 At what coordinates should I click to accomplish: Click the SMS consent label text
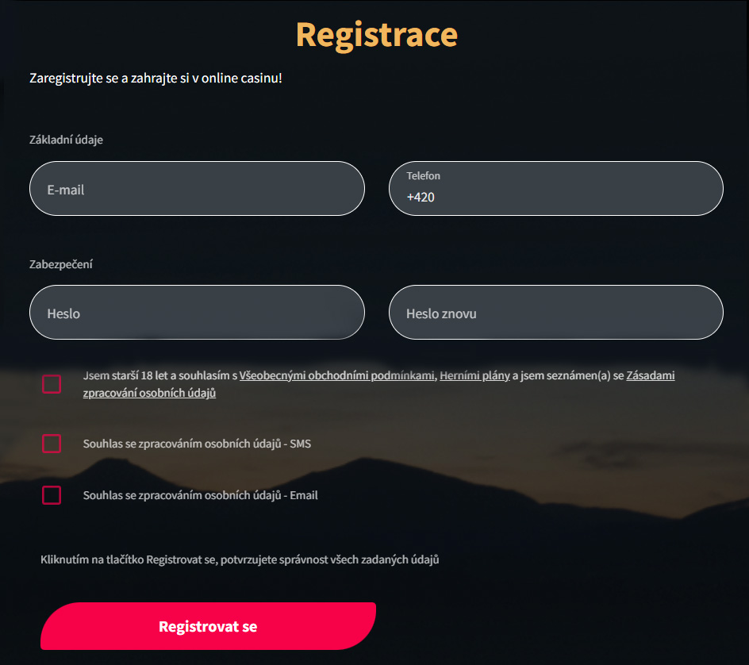tap(197, 444)
